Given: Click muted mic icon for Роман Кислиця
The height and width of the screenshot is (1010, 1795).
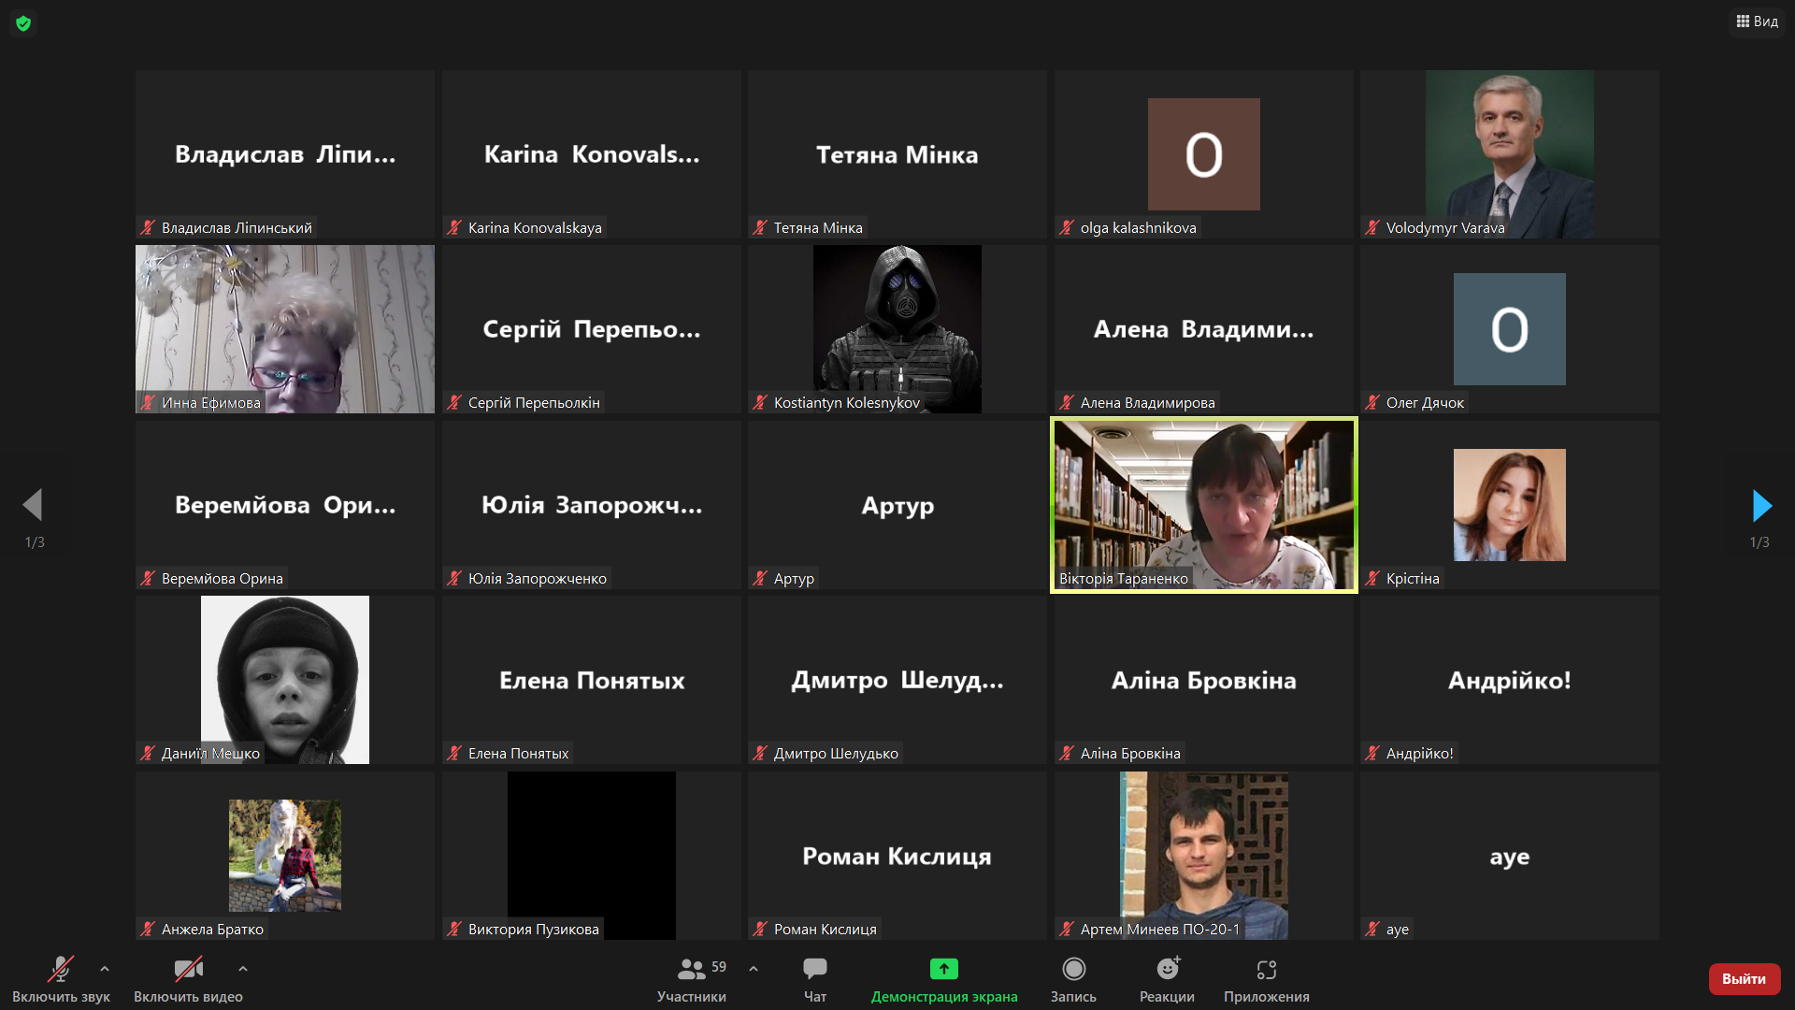Looking at the screenshot, I should [760, 929].
